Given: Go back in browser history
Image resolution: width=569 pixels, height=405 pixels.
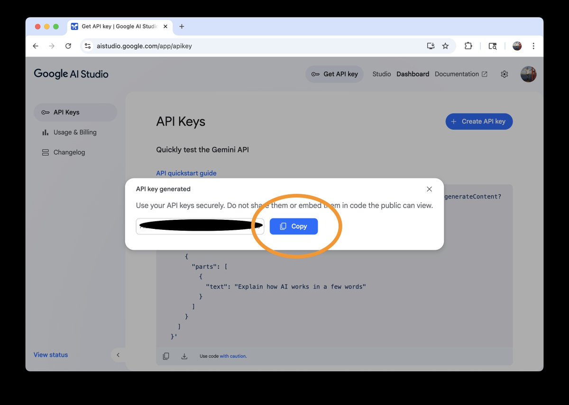Looking at the screenshot, I should coord(36,46).
